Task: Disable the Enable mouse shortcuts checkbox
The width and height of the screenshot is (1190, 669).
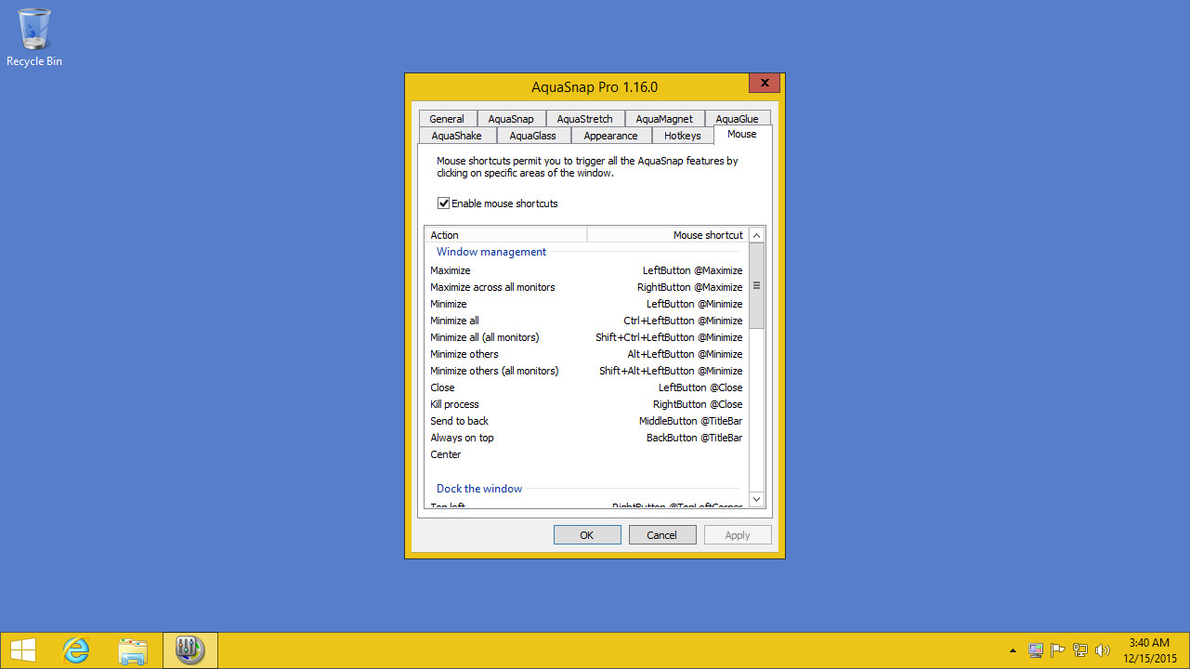Action: [444, 203]
